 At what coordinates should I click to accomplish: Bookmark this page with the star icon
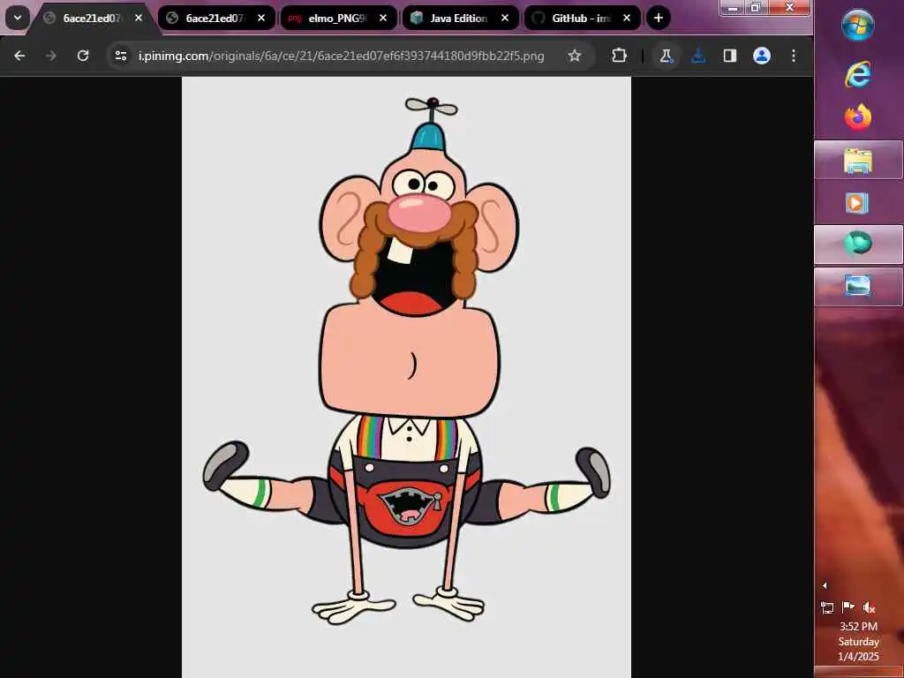point(574,56)
